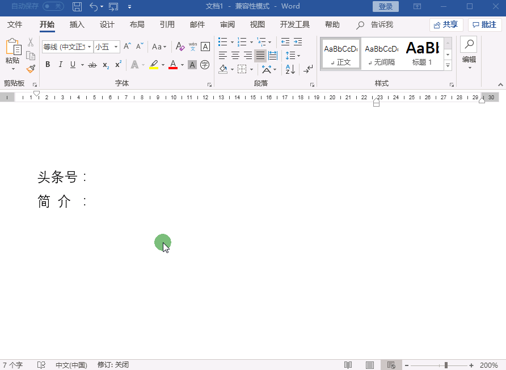
Task: Click the 共享 share button
Action: click(446, 24)
